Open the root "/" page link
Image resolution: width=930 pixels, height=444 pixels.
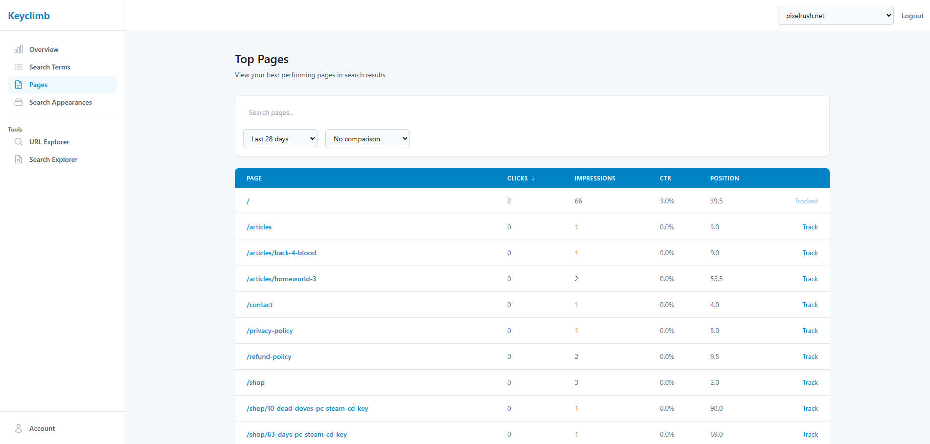point(248,201)
